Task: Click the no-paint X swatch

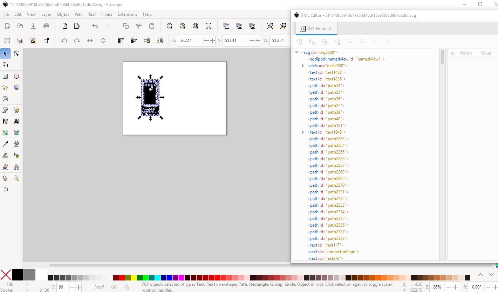Action: (6, 275)
